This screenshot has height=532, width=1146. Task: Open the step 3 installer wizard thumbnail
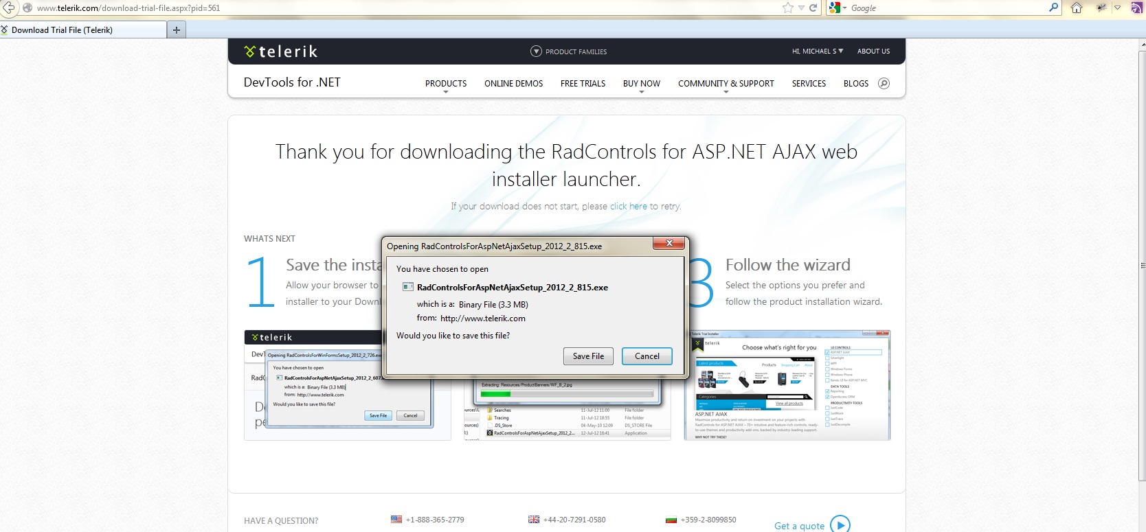(x=787, y=385)
